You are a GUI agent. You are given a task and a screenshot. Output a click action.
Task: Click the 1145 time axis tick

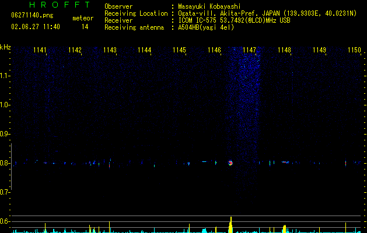click(x=180, y=50)
